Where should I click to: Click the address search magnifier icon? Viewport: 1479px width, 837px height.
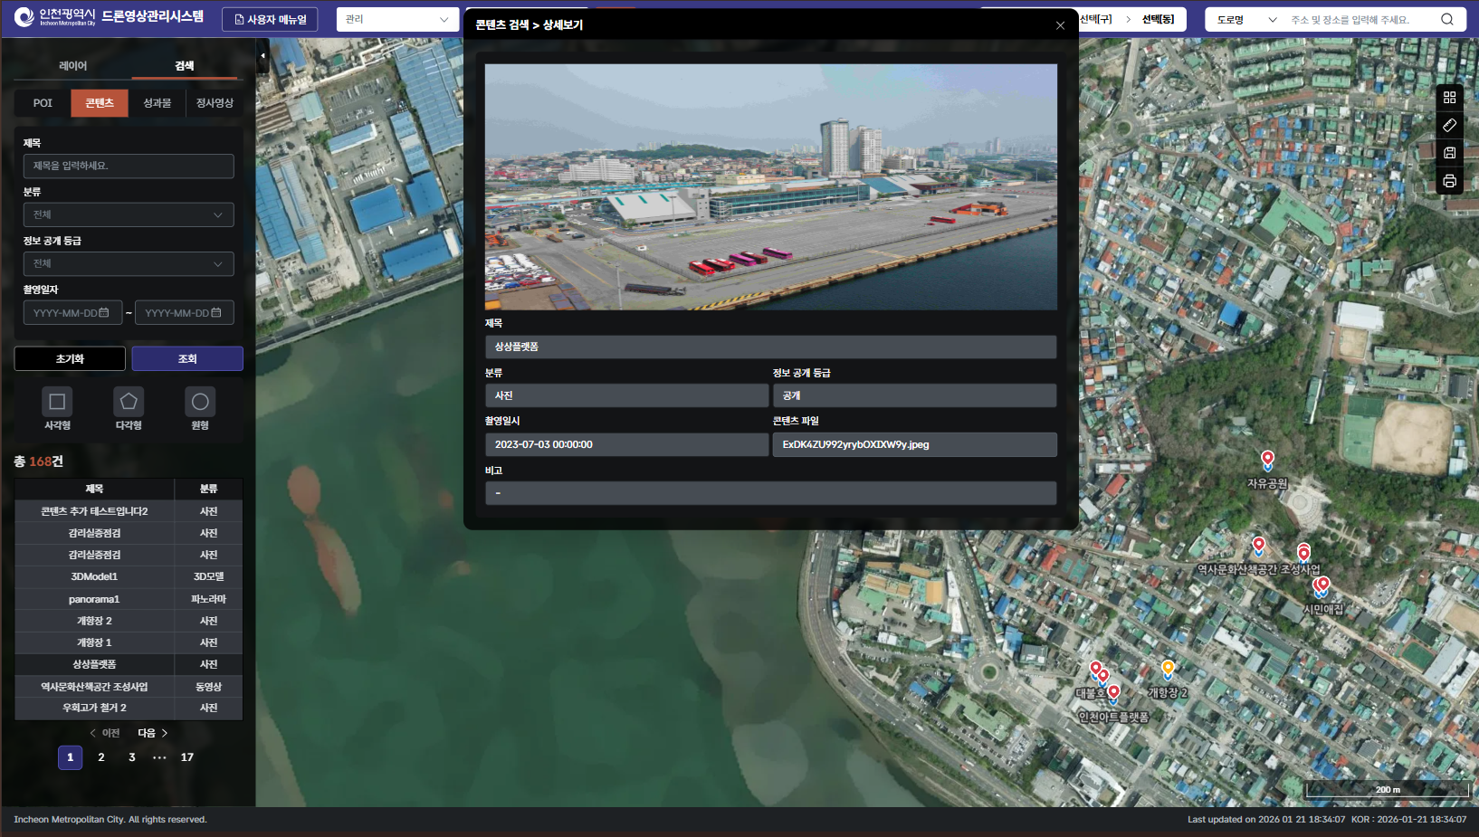click(1446, 20)
